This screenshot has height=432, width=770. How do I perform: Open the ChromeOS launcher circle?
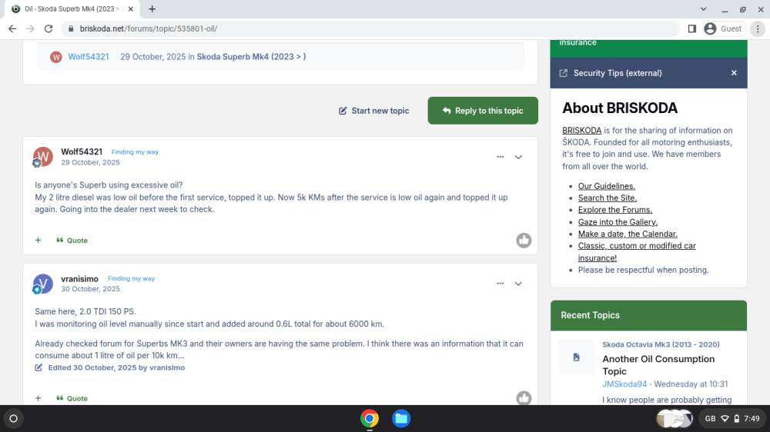coord(13,419)
